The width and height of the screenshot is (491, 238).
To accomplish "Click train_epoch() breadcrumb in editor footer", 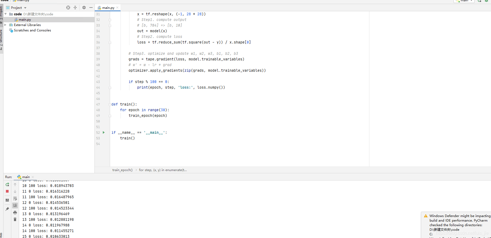I will click(122, 170).
